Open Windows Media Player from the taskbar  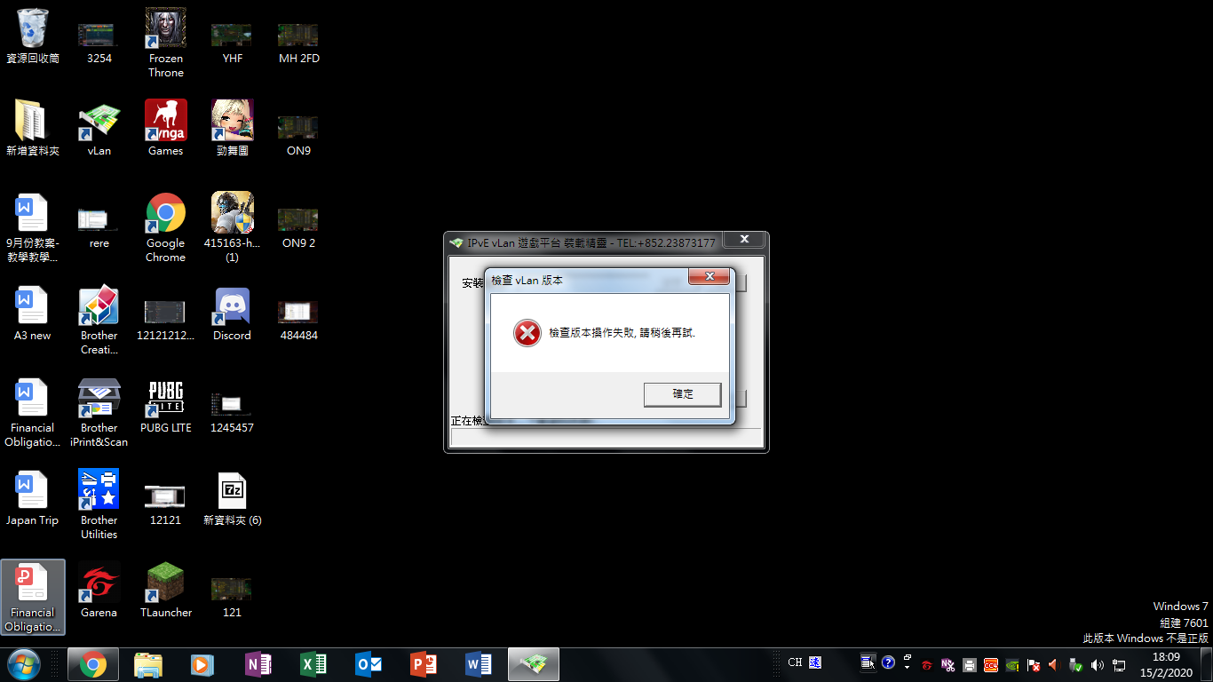pos(203,664)
